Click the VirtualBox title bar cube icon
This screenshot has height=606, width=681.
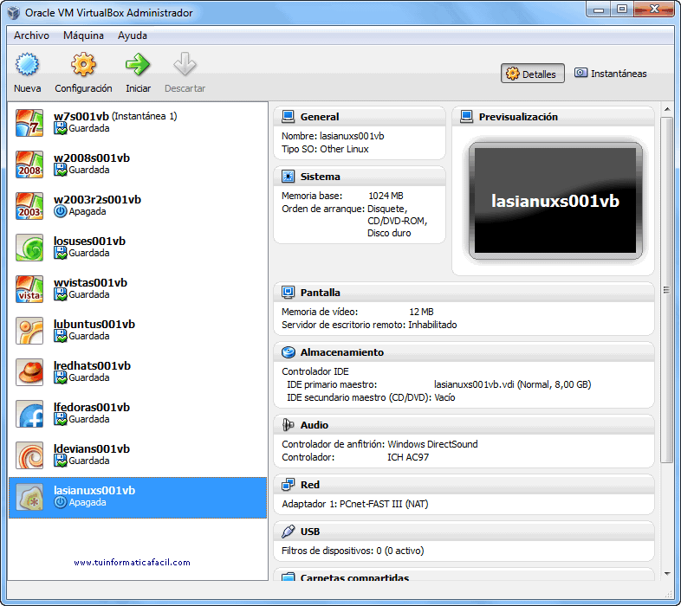pyautogui.click(x=14, y=13)
